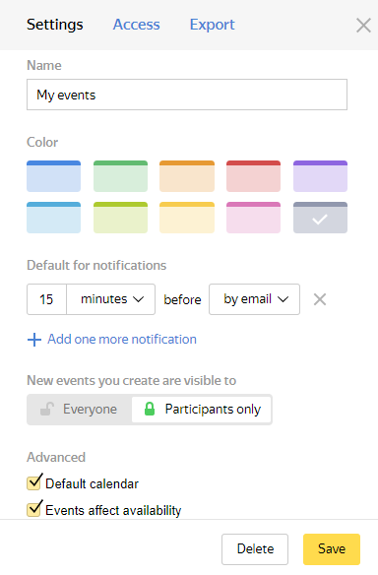The image size is (378, 575).
Task: Uncheck Default calendar checkbox
Action: [34, 482]
